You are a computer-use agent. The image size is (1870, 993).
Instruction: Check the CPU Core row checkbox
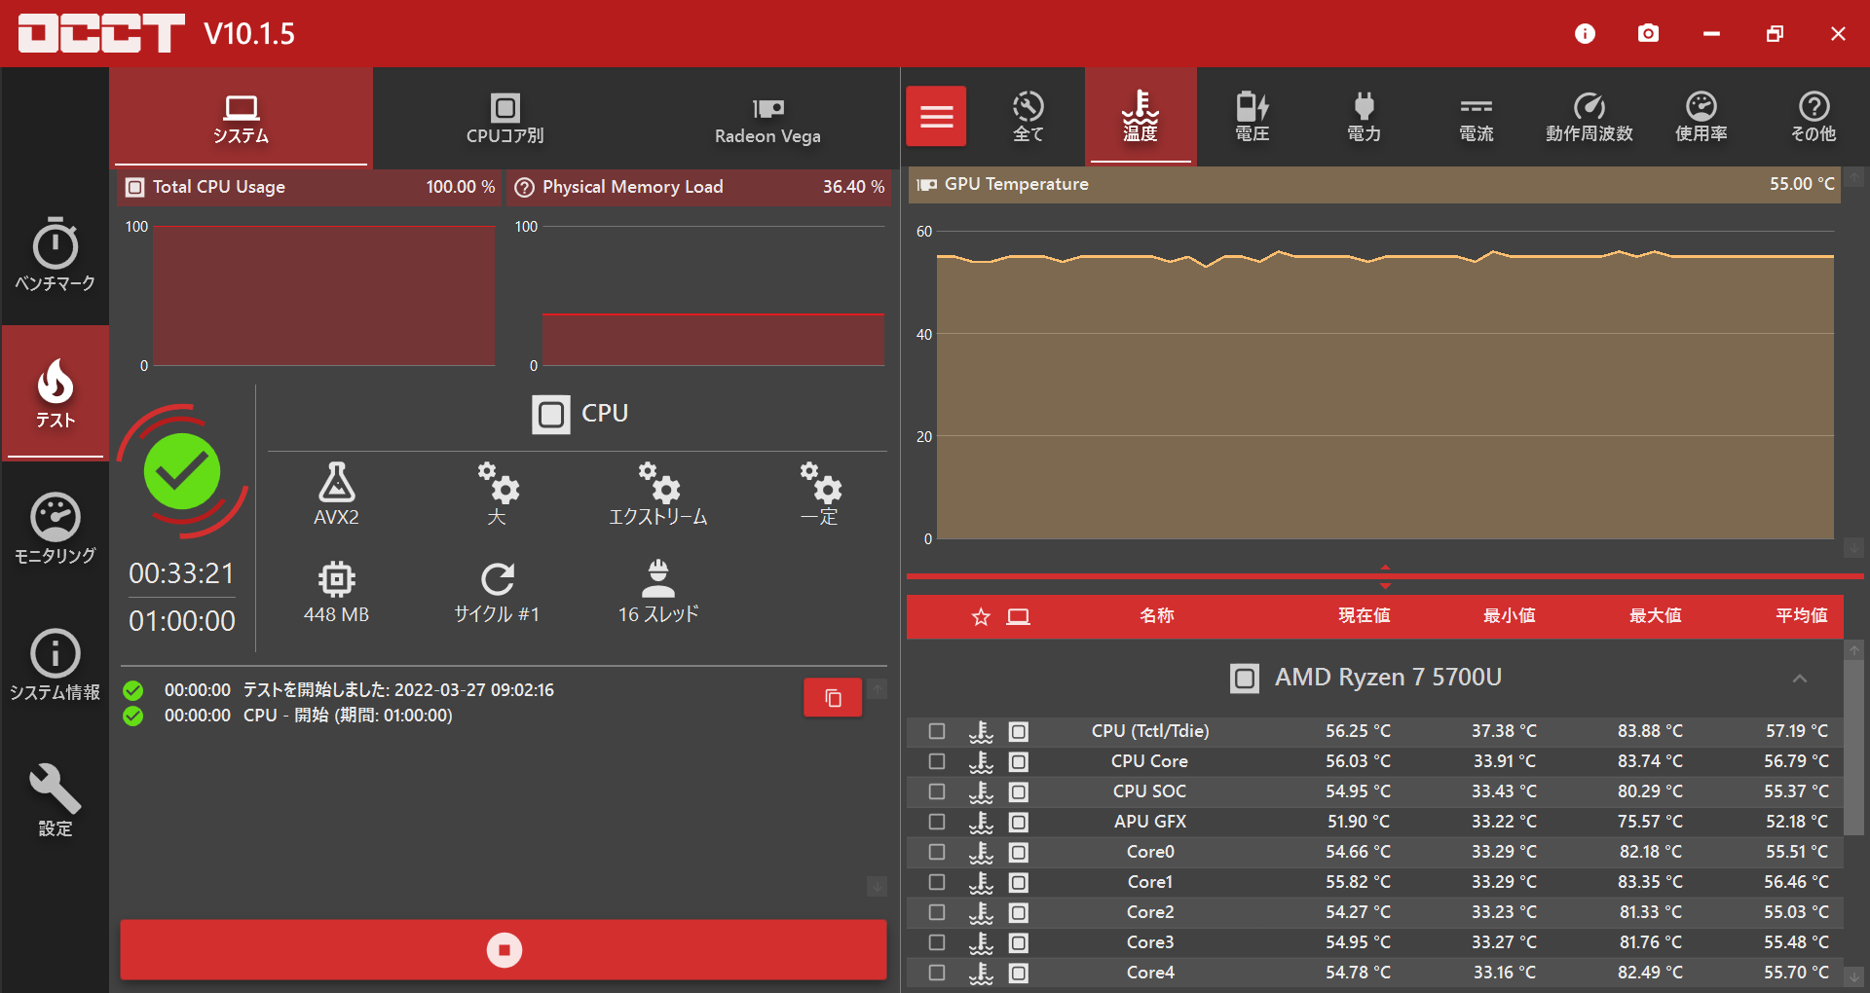(937, 761)
